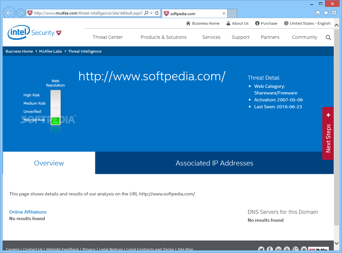
Task: Click the Google Plus icon in footer
Action: 295,249
